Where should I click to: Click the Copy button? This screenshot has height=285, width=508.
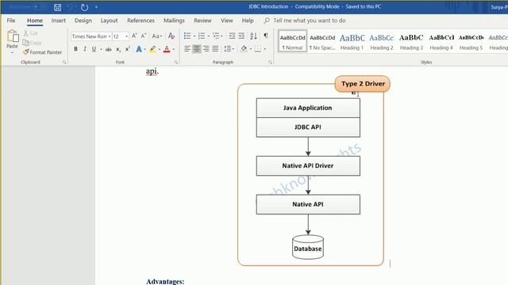32,43
